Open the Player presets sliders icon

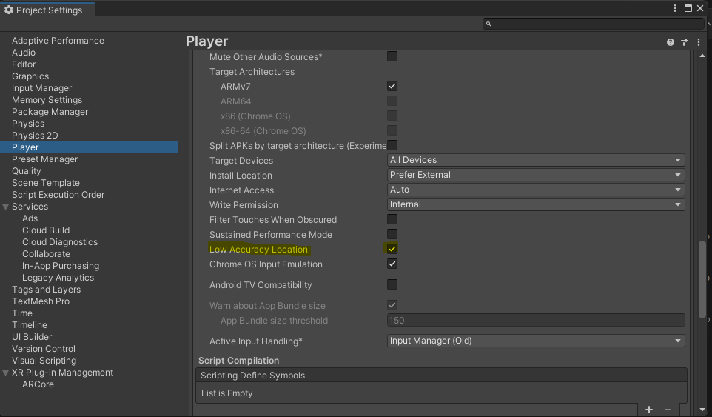685,42
